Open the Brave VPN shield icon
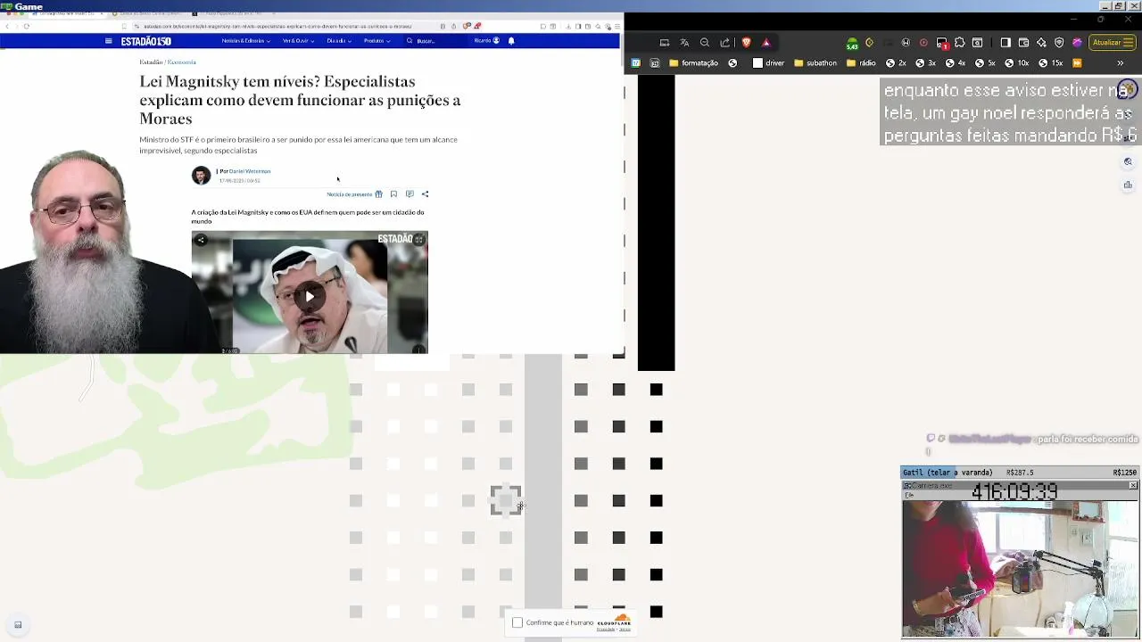1142x642 pixels. (1059, 42)
